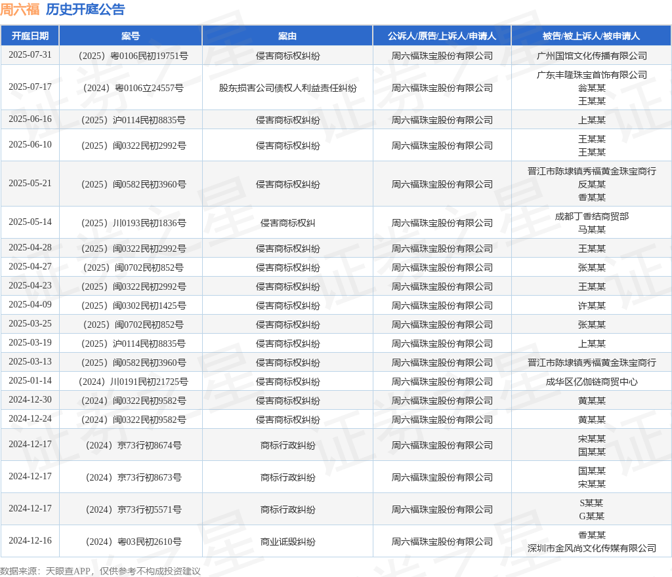Click the 股东损害公司债权人利益责任纠纷 case cause
Viewport: 672px width, 577px height.
pyautogui.click(x=287, y=88)
